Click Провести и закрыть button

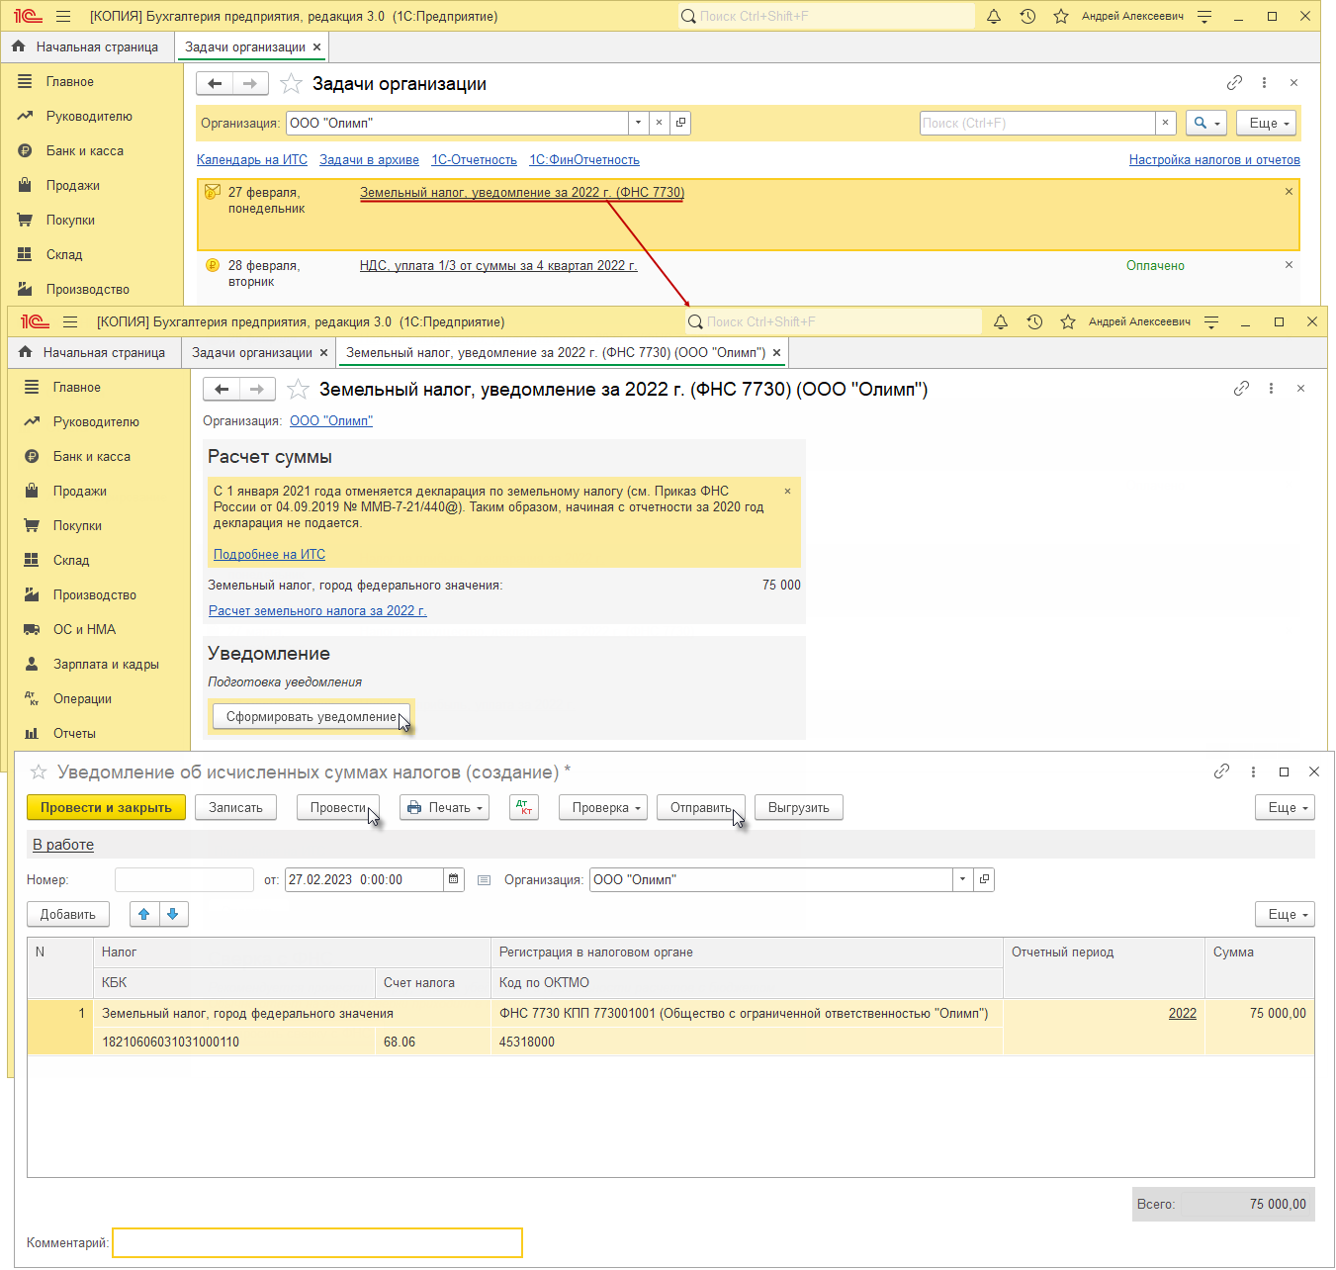[106, 807]
